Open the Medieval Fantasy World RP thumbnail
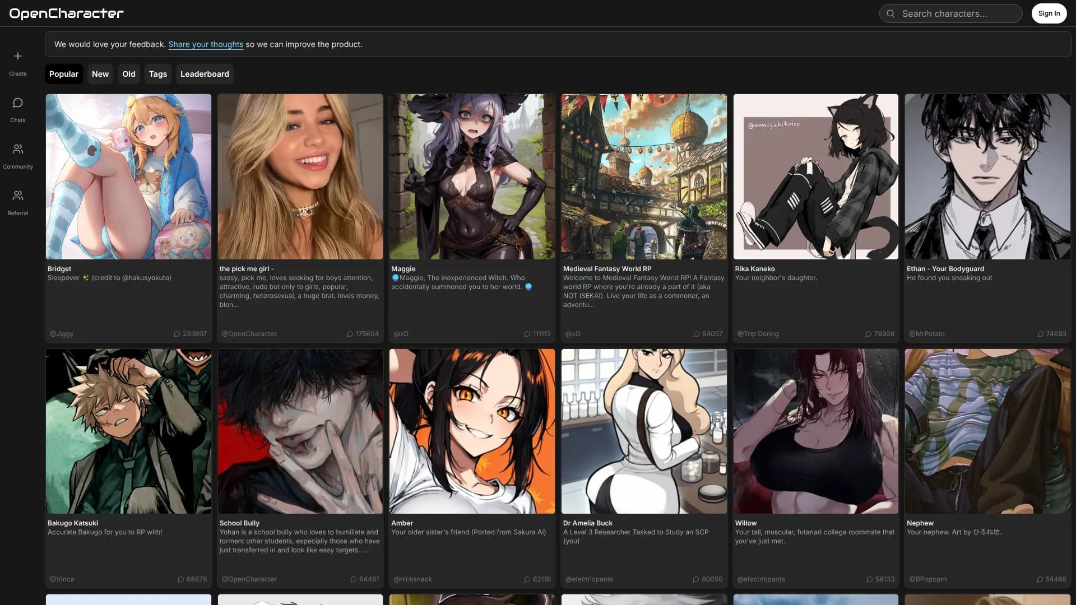This screenshot has height=605, width=1076. 644,176
